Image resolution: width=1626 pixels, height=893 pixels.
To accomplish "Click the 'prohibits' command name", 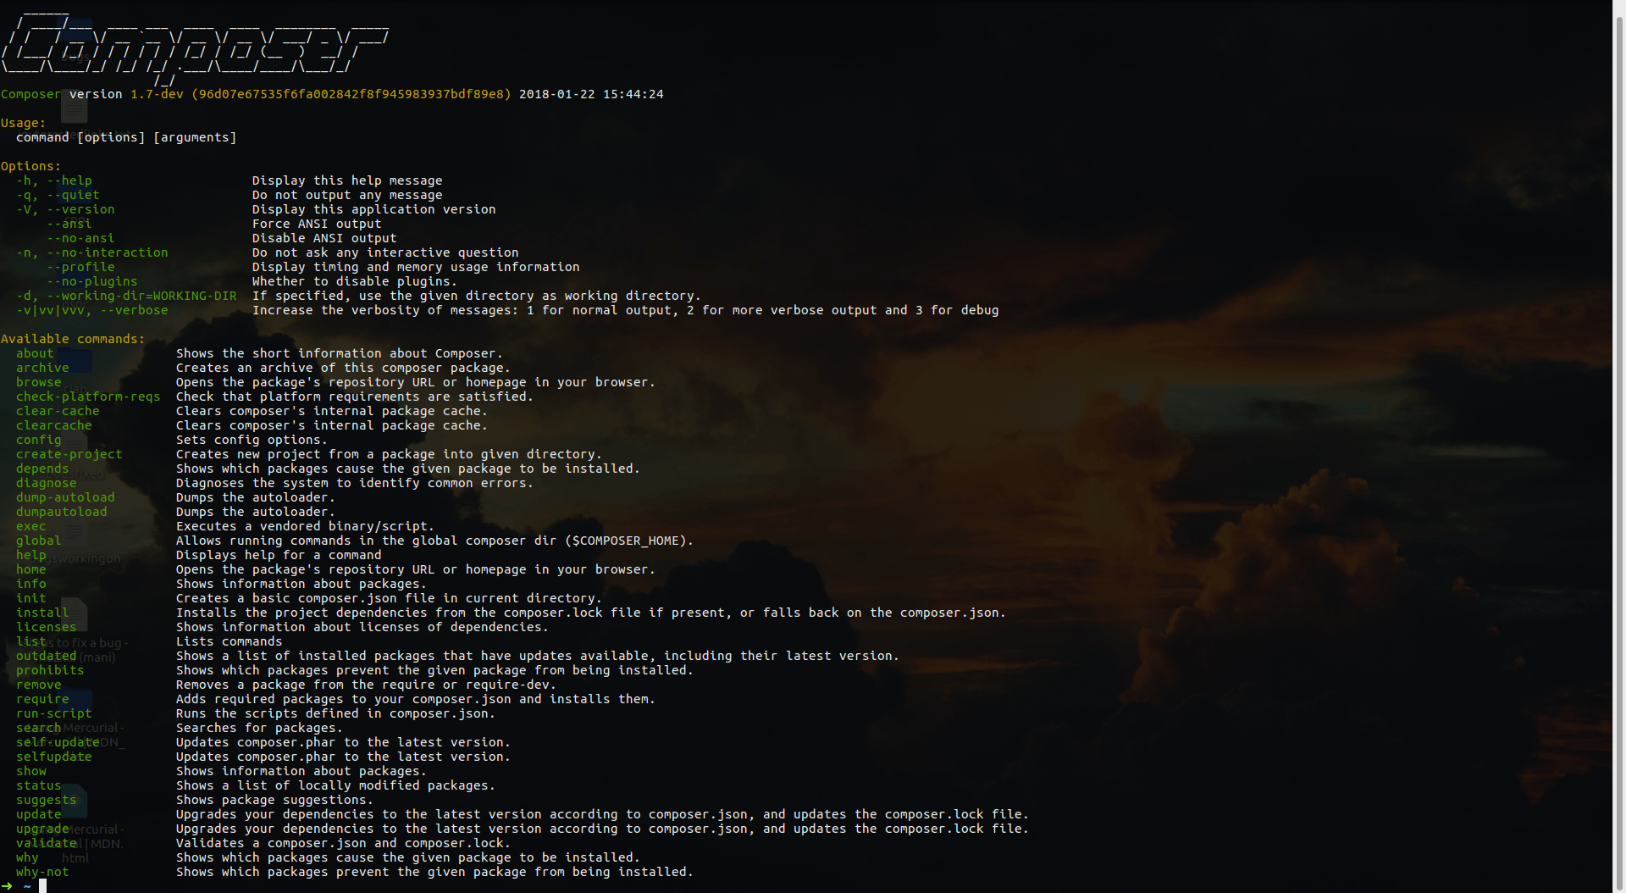I will pyautogui.click(x=50, y=670).
